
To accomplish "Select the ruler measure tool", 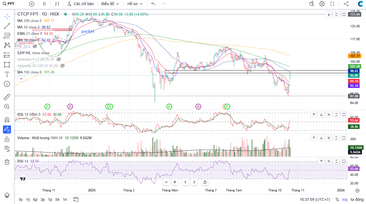I will point(7,97).
